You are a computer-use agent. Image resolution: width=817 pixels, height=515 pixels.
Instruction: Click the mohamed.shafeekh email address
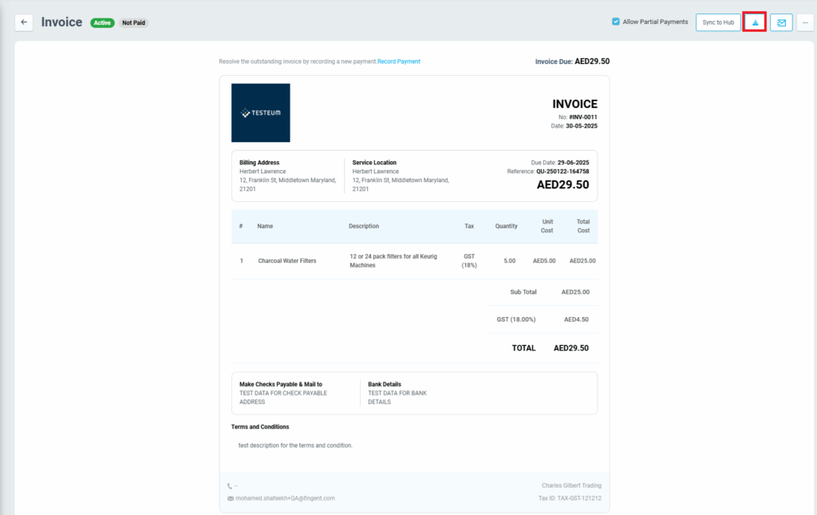pos(286,498)
